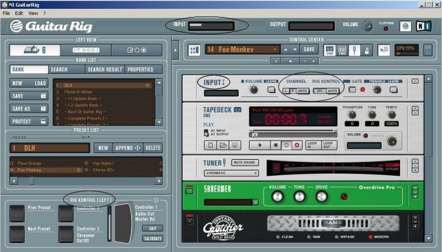Select the MODERN amp mode
This screenshot has width=442, height=252.
pyautogui.click(x=371, y=237)
